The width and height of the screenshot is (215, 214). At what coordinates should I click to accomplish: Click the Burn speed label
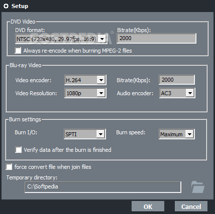[131, 132]
